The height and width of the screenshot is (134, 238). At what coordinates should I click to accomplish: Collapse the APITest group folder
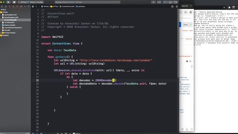(x=4, y=12)
